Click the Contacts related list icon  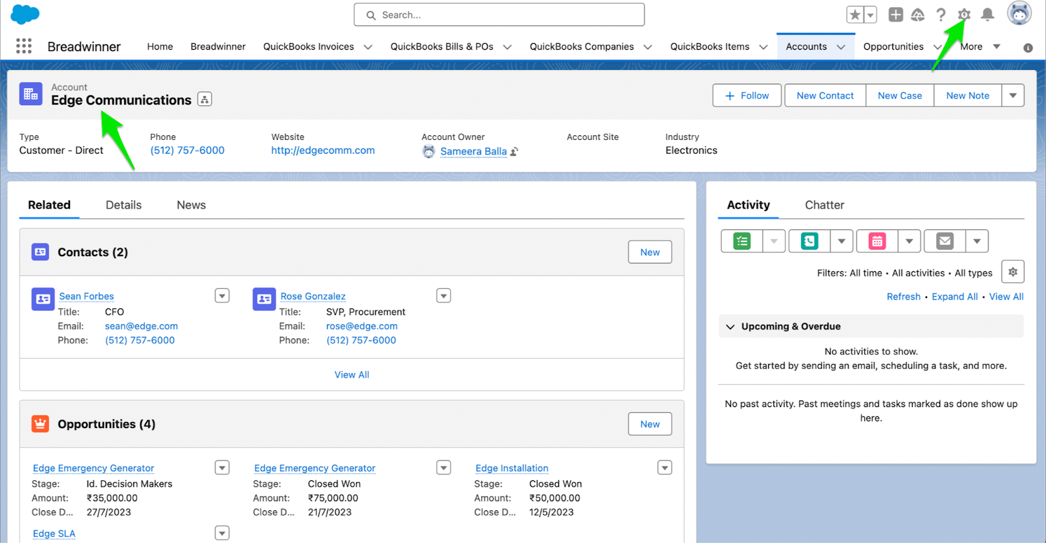[41, 252]
